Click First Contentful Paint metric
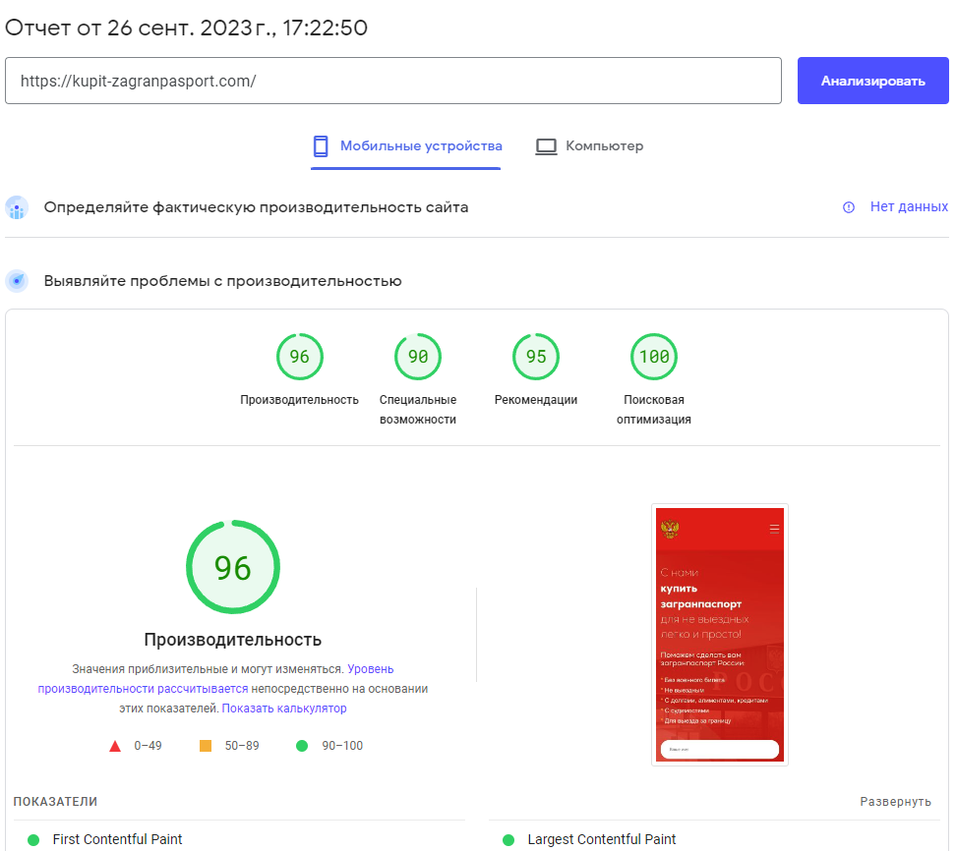 tap(118, 839)
